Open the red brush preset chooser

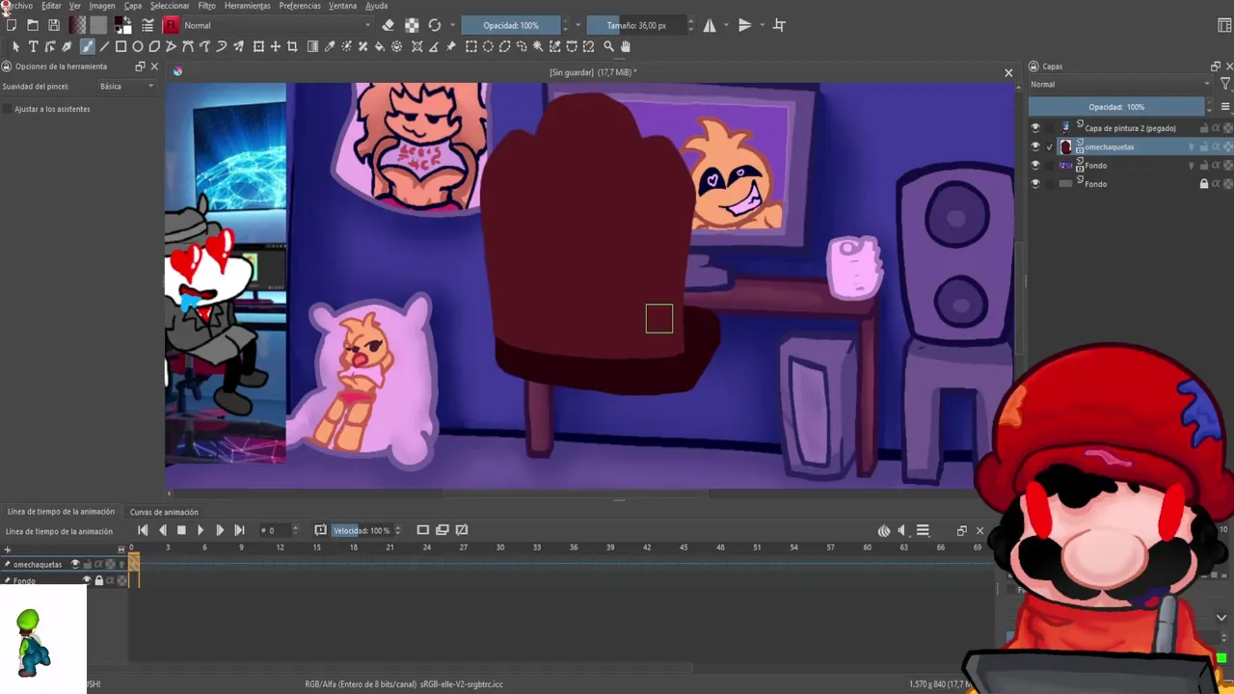(x=172, y=25)
